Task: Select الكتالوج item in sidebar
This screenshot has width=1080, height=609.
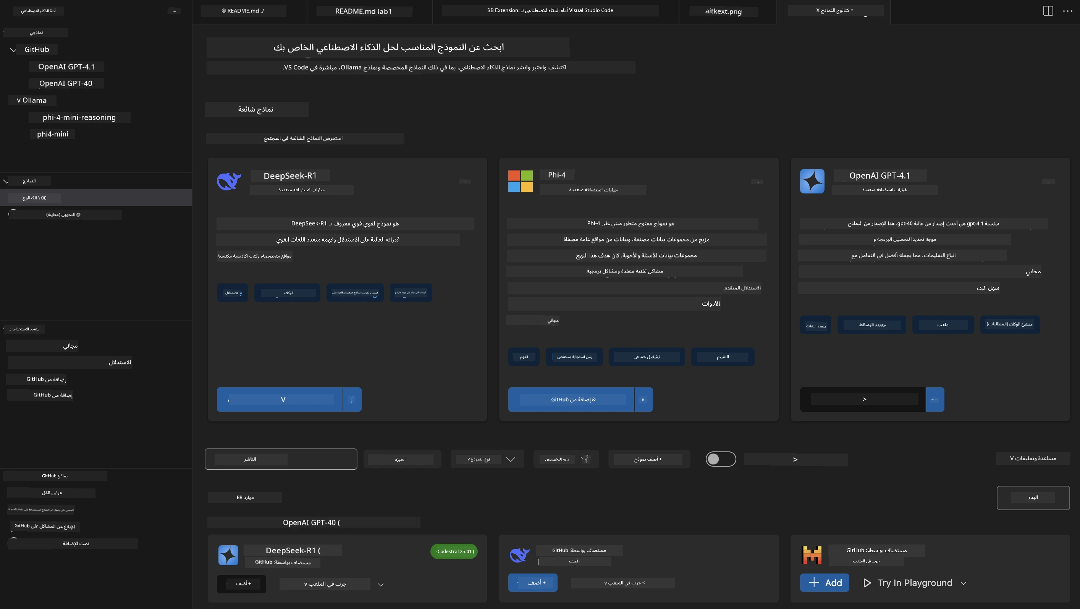Action: (x=95, y=198)
